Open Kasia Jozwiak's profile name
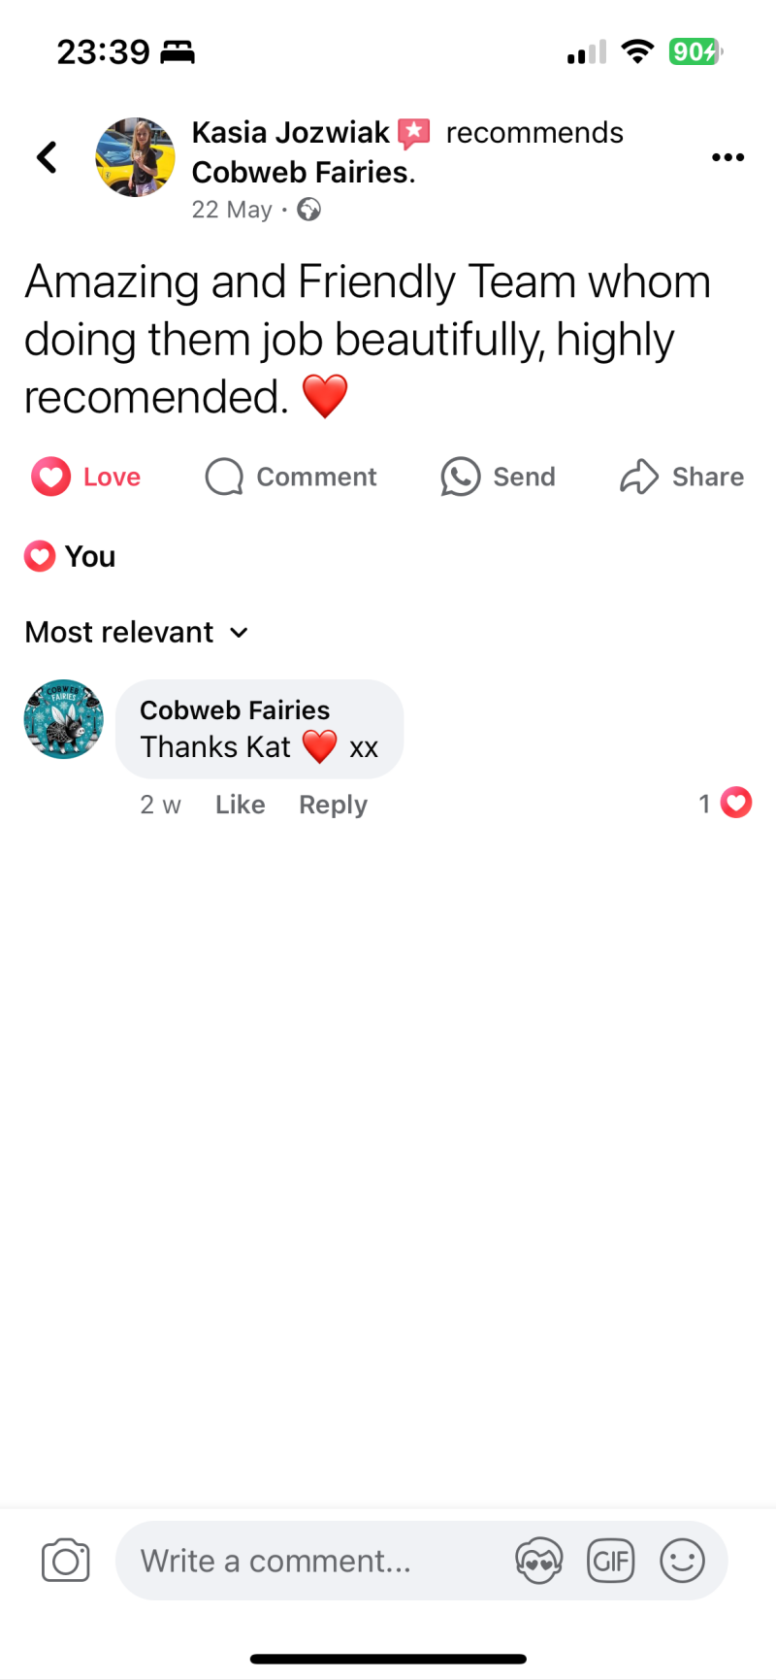776x1680 pixels. 290,132
